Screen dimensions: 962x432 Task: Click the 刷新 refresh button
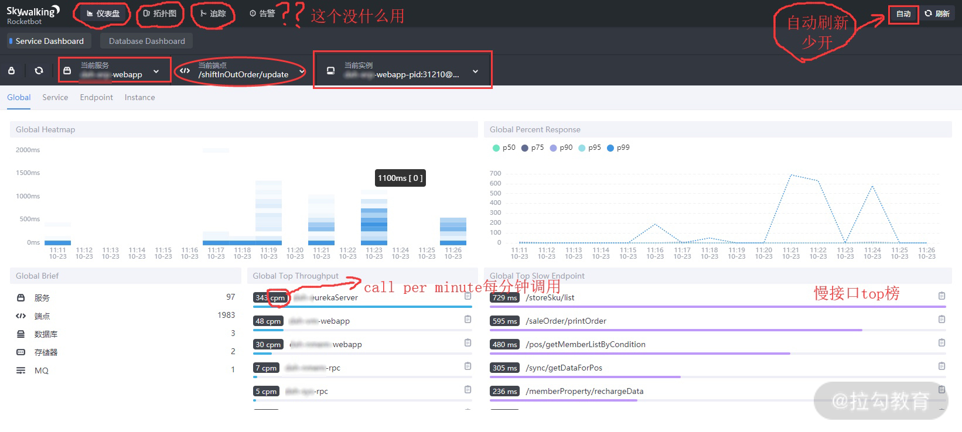937,14
